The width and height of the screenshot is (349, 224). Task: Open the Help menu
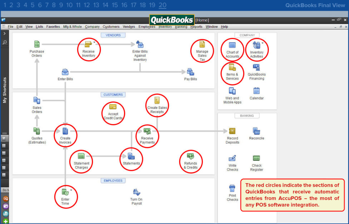[x=224, y=27]
